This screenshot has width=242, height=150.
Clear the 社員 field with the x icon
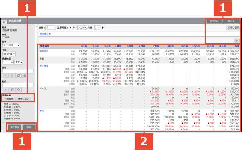(x=19, y=89)
